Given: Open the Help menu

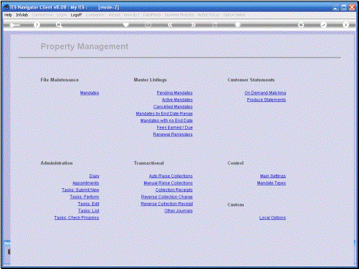Looking at the screenshot, I should (x=8, y=15).
